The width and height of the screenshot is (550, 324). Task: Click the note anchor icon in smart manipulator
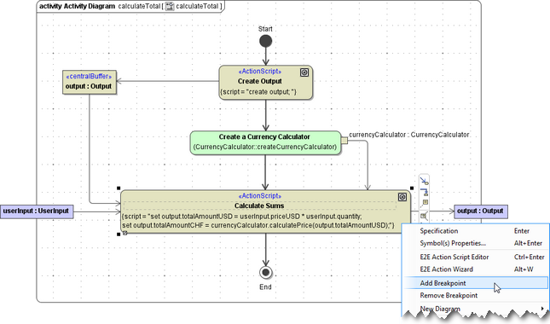425,203
